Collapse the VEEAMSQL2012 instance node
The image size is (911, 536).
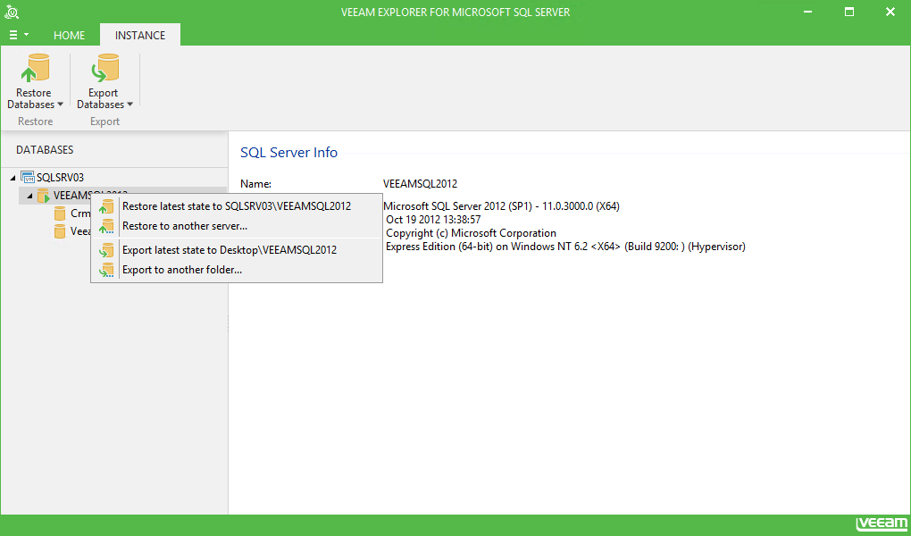point(29,196)
